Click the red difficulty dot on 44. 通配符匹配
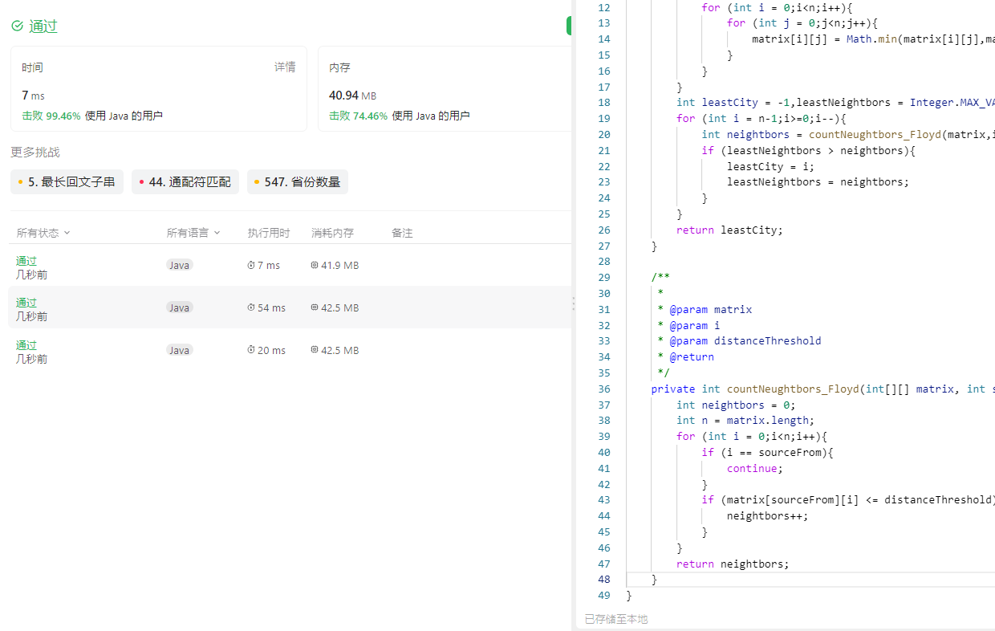Viewport: 995px width, 631px height. pos(141,181)
